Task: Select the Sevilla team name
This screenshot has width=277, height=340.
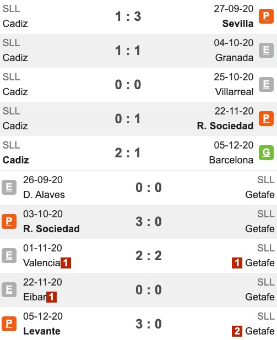Action: click(238, 24)
